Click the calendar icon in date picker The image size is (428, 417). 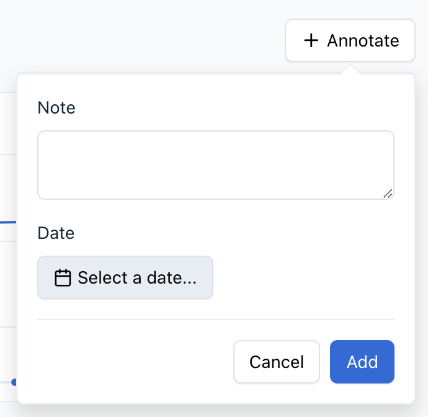[x=63, y=277]
